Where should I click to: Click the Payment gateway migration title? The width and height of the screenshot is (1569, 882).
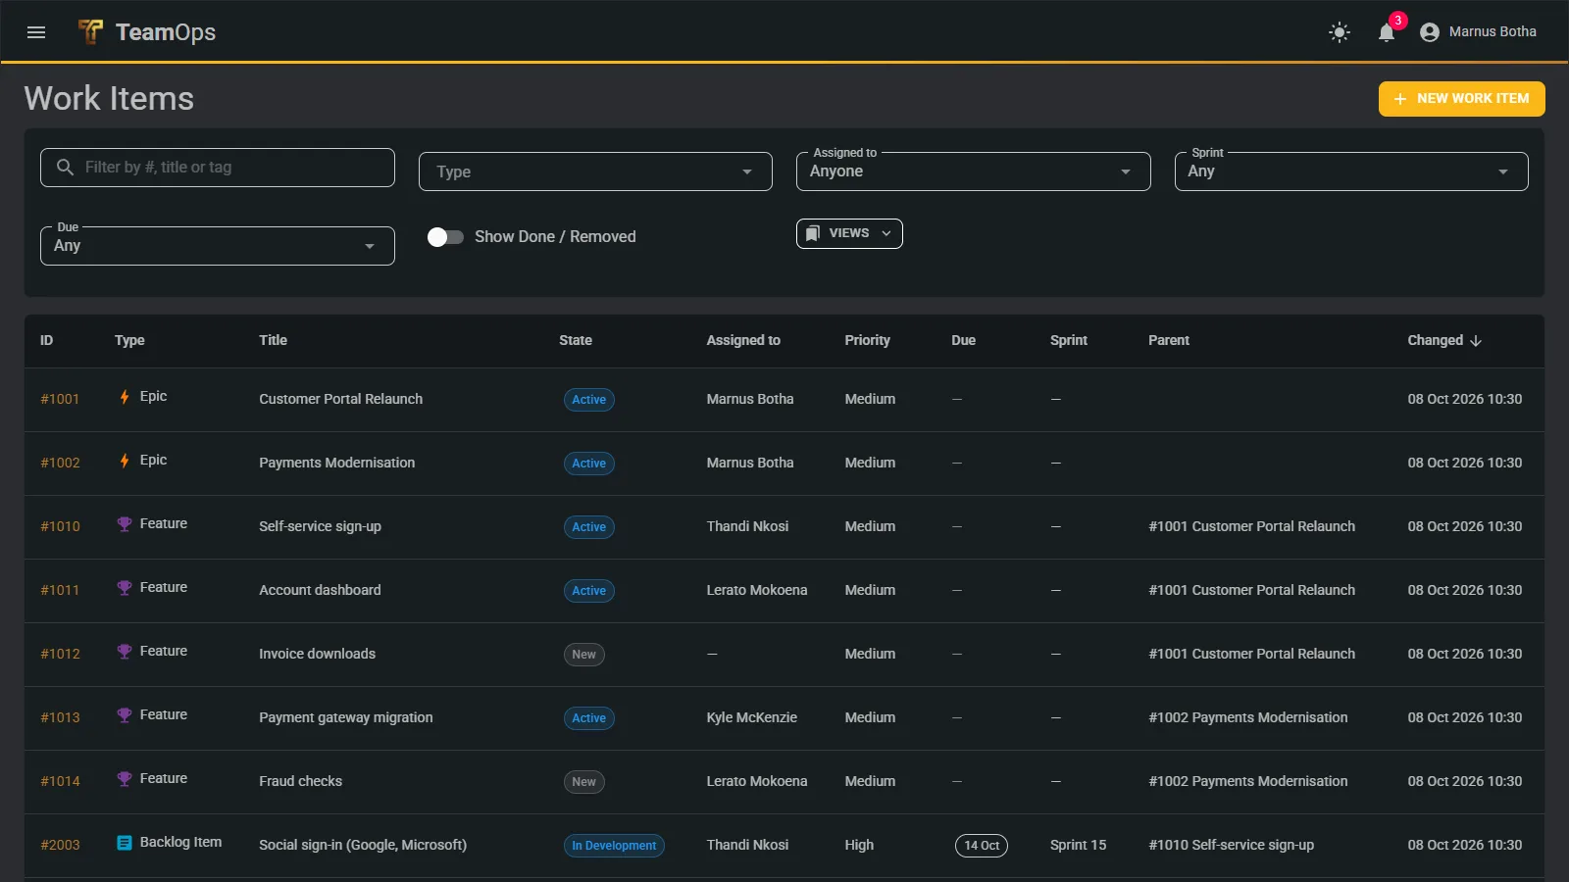(346, 717)
